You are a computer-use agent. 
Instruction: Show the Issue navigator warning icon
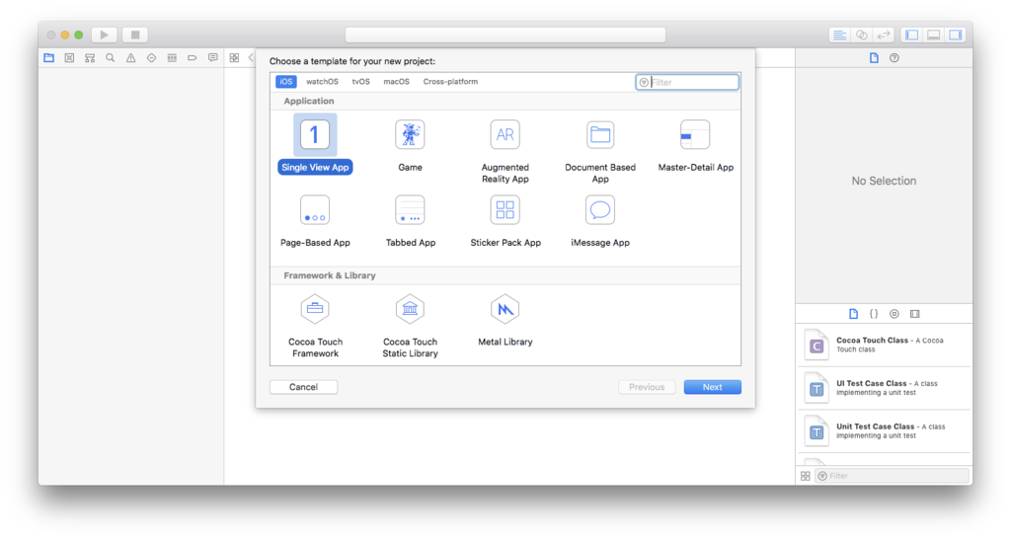131,58
